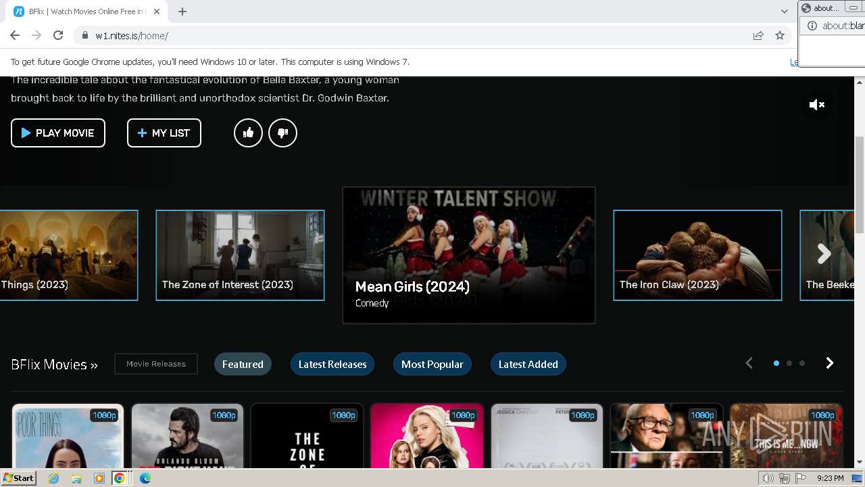Like the movie with thumbs up

[248, 133]
